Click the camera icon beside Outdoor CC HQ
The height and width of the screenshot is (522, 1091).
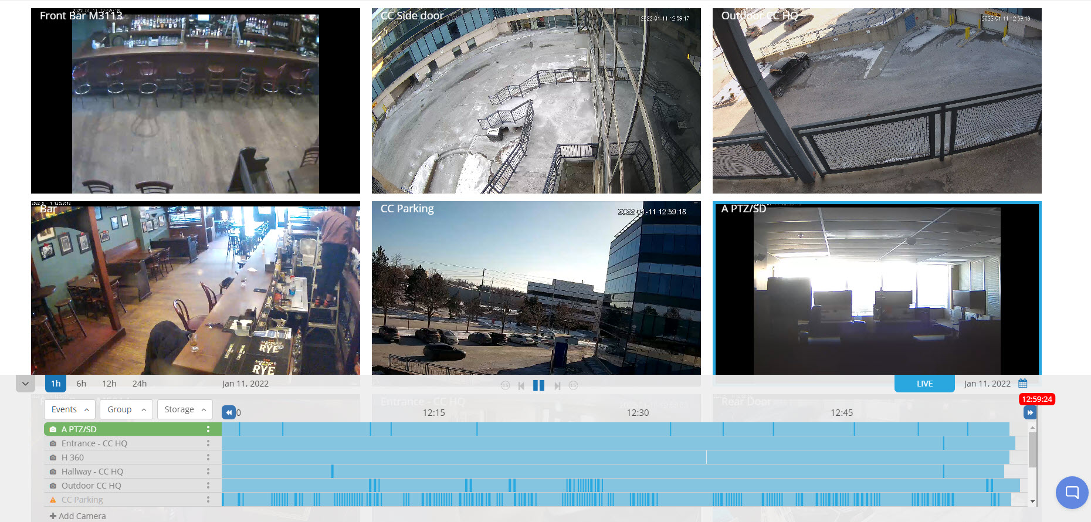[x=53, y=486]
